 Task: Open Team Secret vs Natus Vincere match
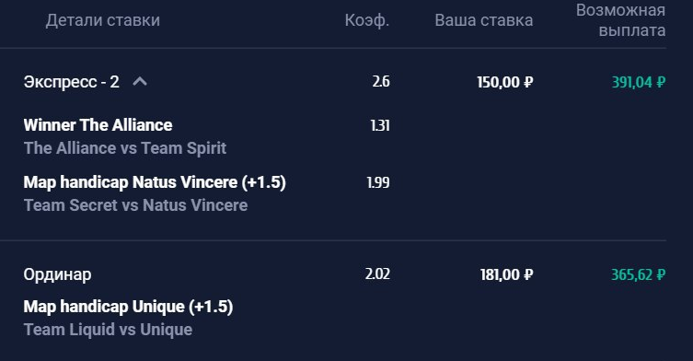pos(135,205)
